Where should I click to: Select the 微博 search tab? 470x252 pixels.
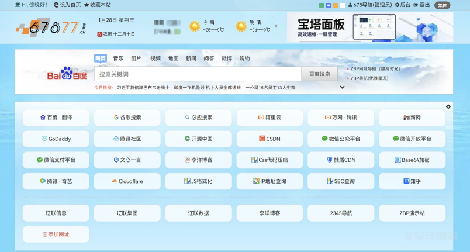pyautogui.click(x=227, y=58)
